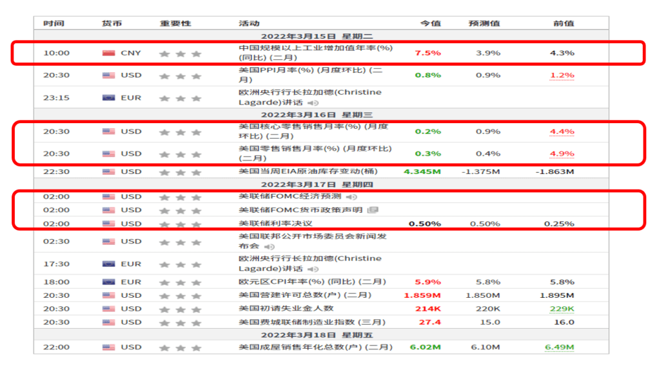Click the importance stars in the 10:00 CNY row

181,54
